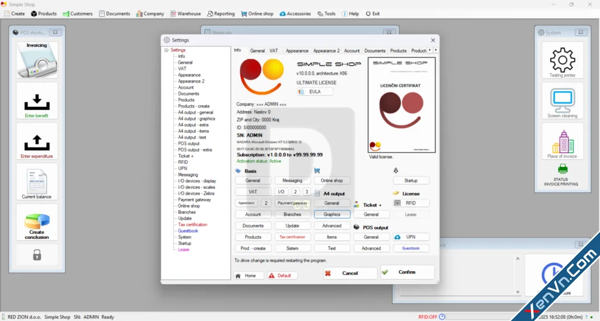Click the Enter expenditure upload icon
This screenshot has height=321, width=600.
37,143
